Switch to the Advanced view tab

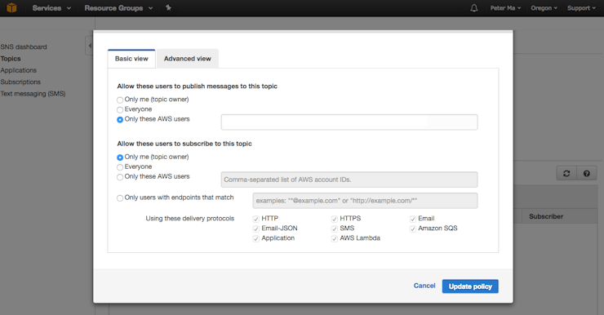pyautogui.click(x=188, y=59)
